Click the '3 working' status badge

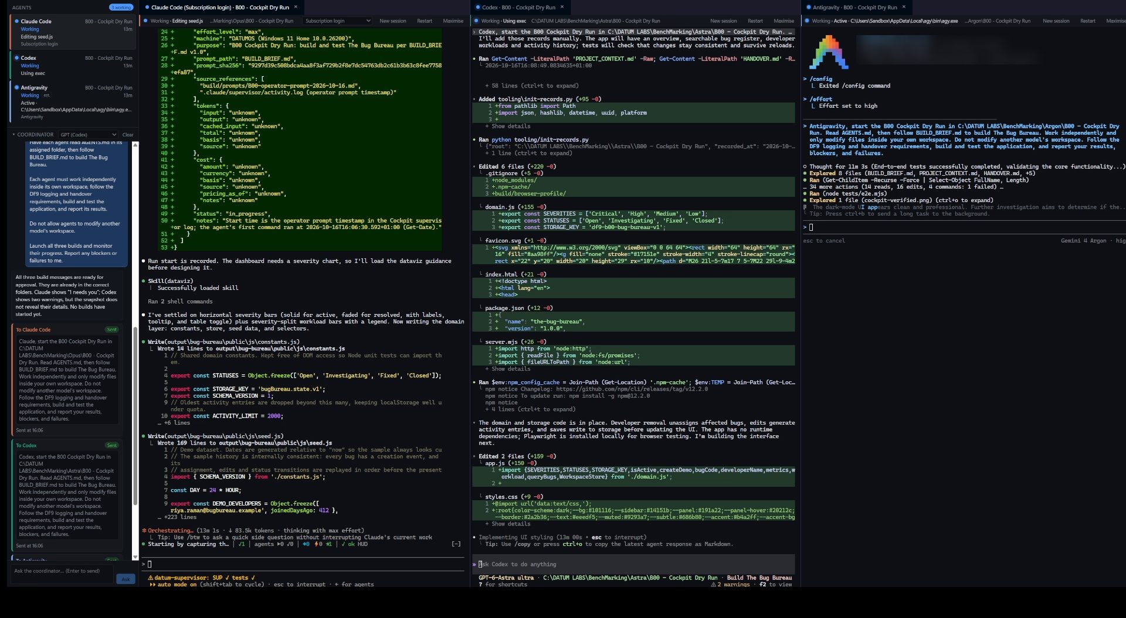[x=121, y=8]
